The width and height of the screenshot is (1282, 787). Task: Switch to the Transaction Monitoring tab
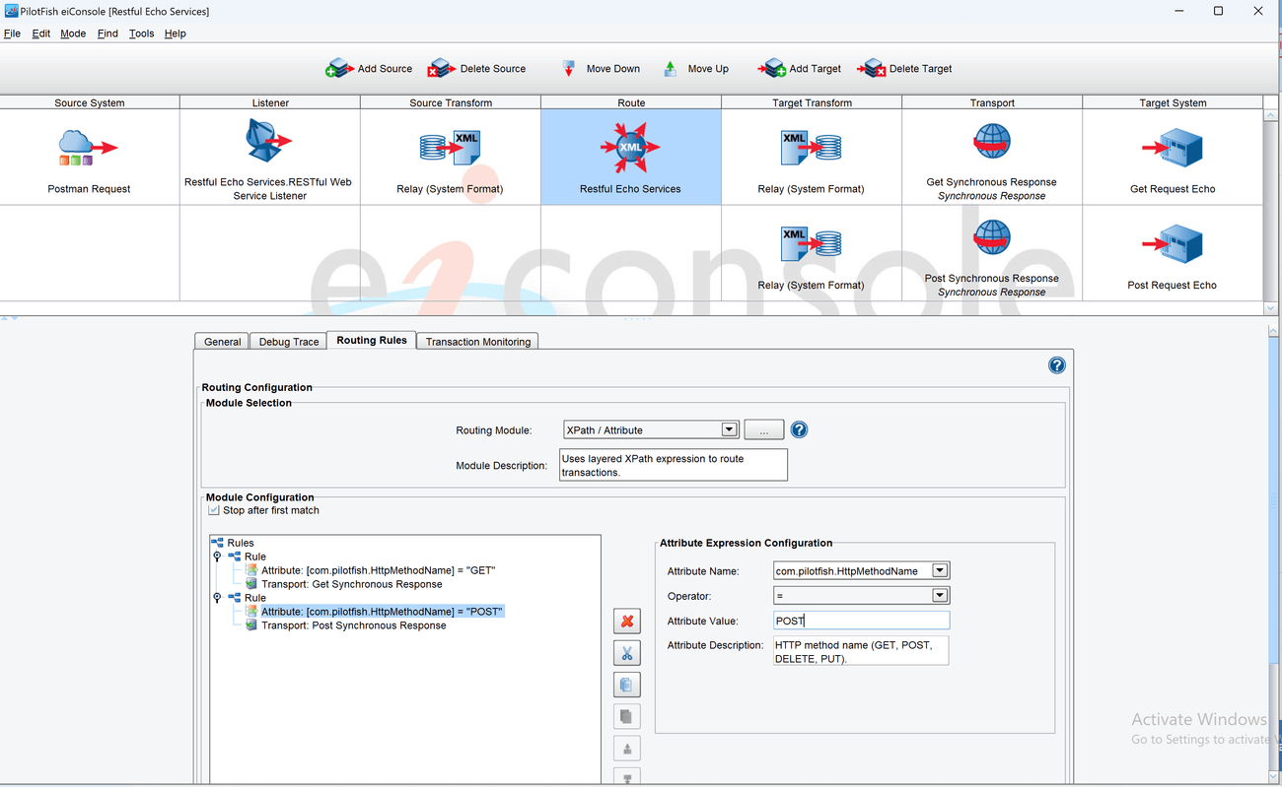tap(478, 342)
